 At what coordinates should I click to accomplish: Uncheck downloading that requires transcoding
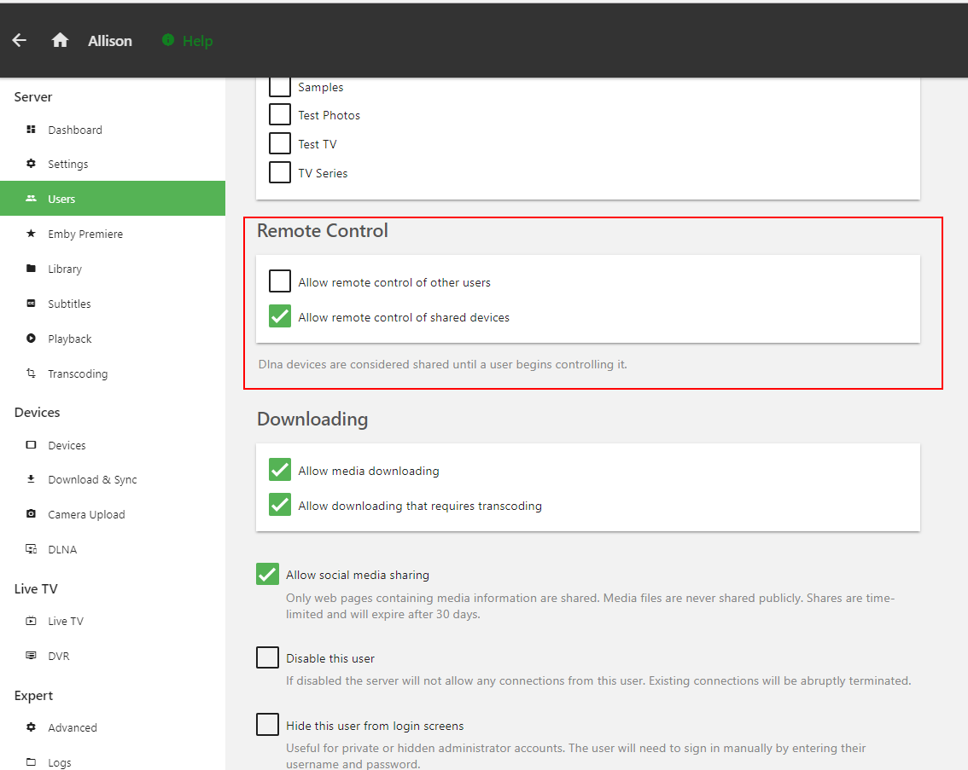280,504
